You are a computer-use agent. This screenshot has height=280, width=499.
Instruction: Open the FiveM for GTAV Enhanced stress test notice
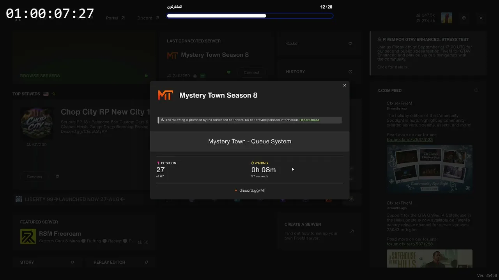click(428, 53)
